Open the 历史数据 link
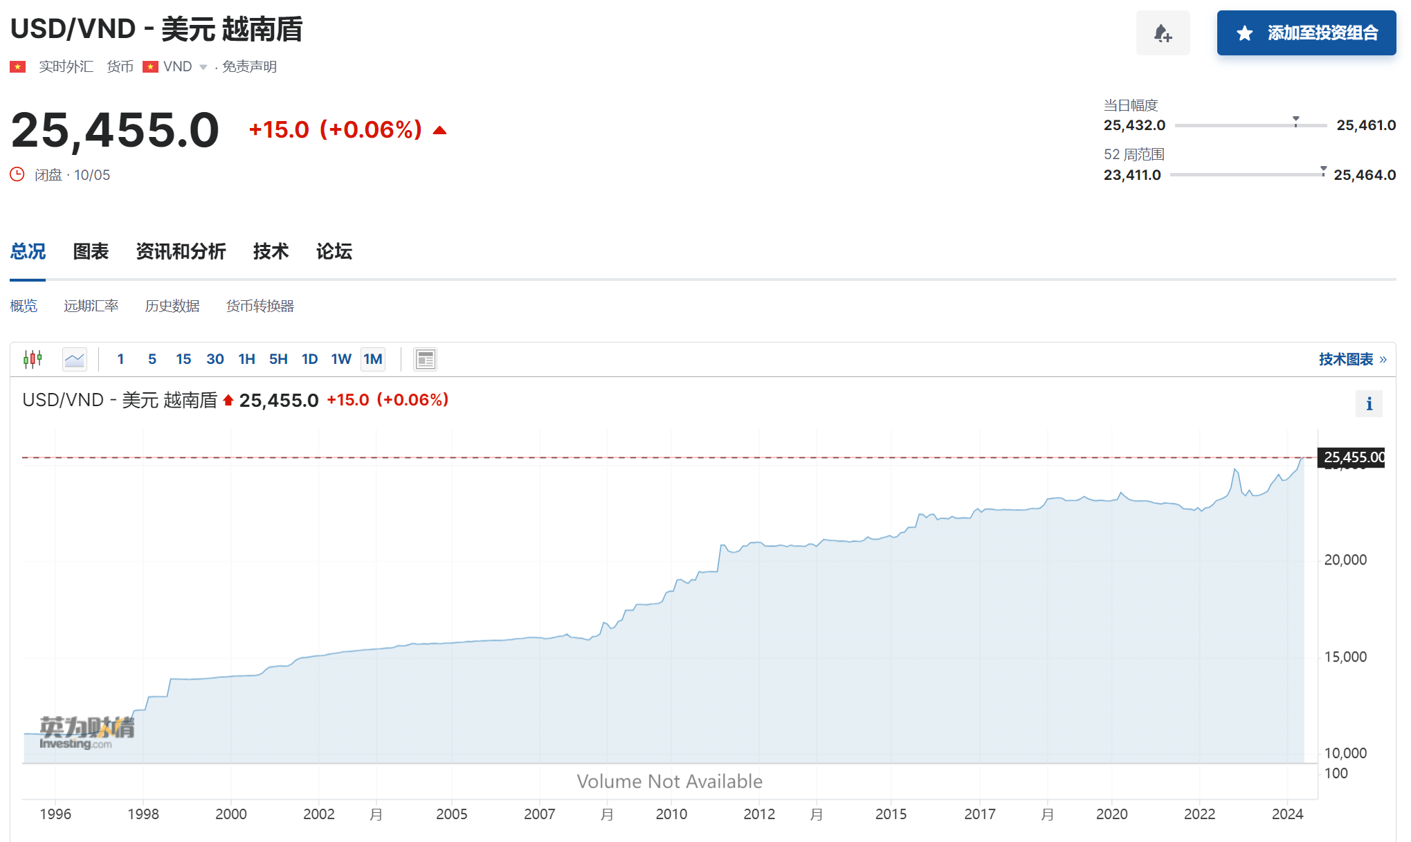The height and width of the screenshot is (842, 1411). click(x=172, y=306)
